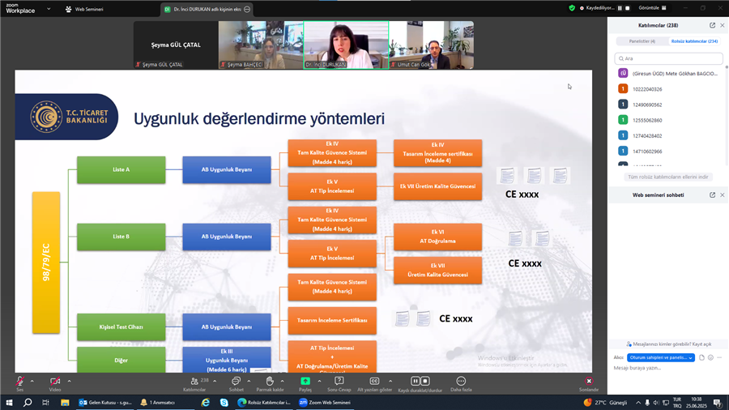Click the green encryption shield icon

[x=572, y=8]
